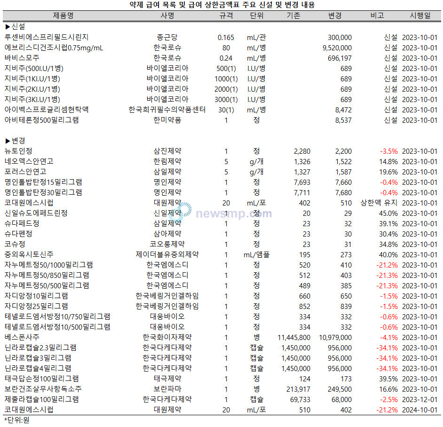The image size is (443, 427).
Task: Select the -2.5% change value
Action: pos(389,400)
